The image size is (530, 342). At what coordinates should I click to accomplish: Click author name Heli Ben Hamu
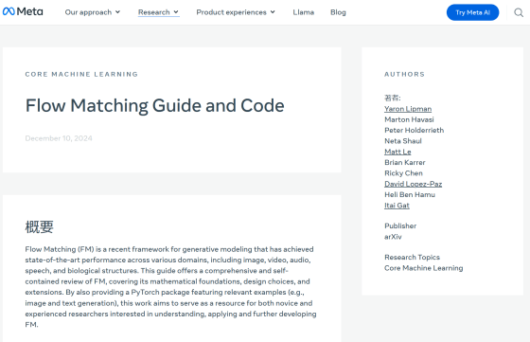[x=410, y=194]
